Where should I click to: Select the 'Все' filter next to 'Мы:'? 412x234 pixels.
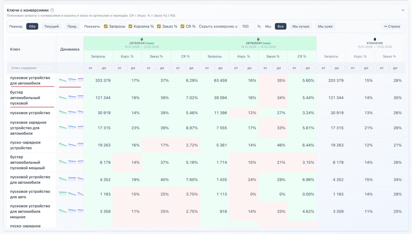click(x=281, y=26)
